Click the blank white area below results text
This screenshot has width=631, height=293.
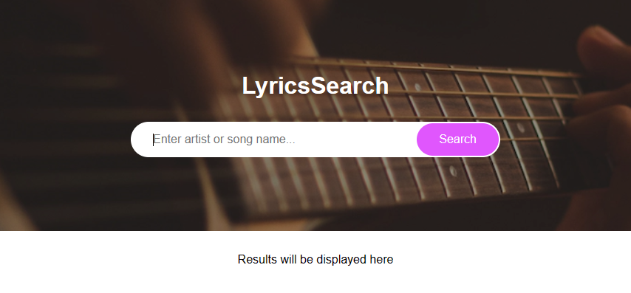(x=315, y=280)
